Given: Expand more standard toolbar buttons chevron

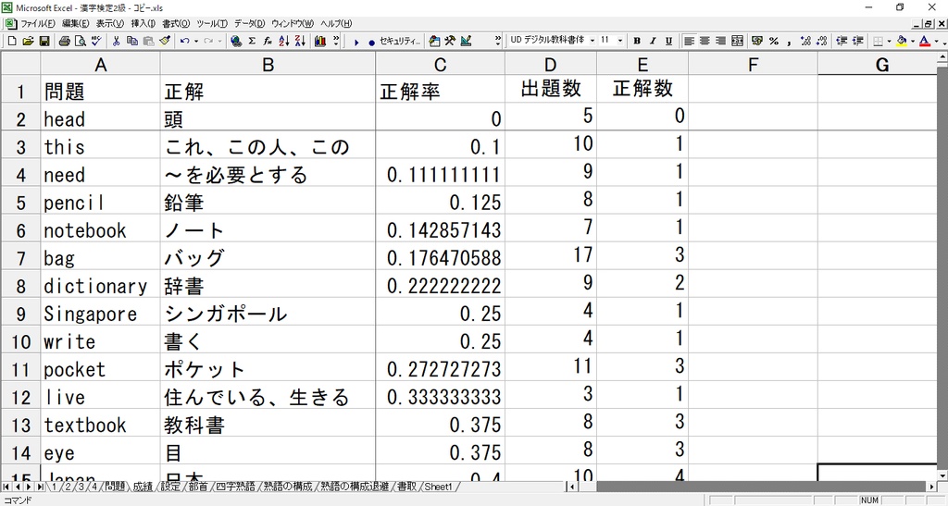Looking at the screenshot, I should pos(336,41).
